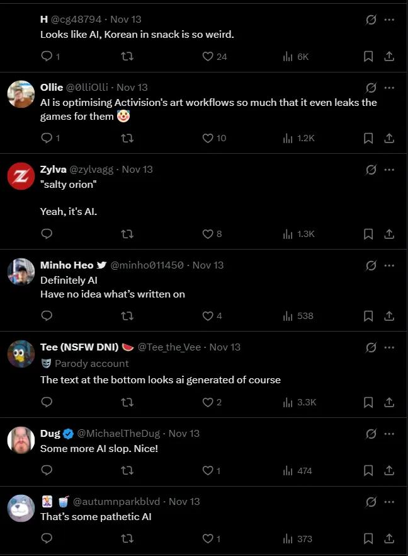Open Ollie's profile avatar
This screenshot has width=408, height=556.
[21, 94]
